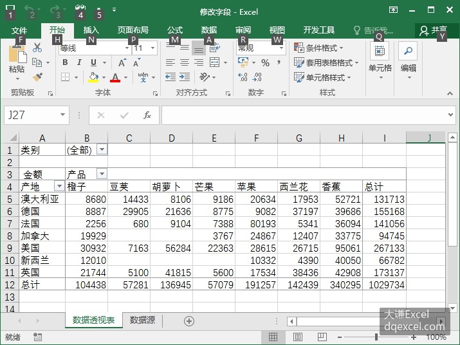Decrease decimal places icon

click(x=257, y=77)
